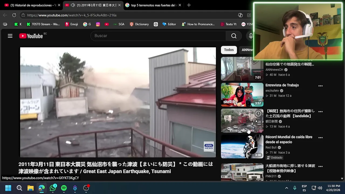Click the Buscar search field
The image size is (345, 194).
tap(158, 36)
